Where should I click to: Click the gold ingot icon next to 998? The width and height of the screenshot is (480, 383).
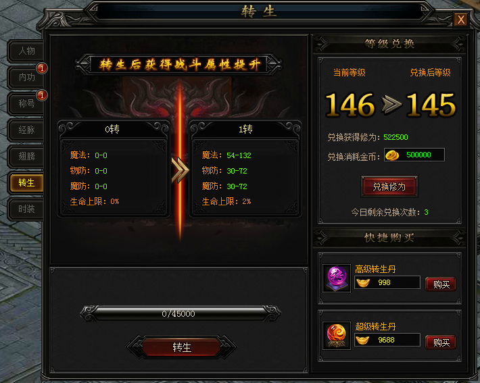pyautogui.click(x=363, y=282)
